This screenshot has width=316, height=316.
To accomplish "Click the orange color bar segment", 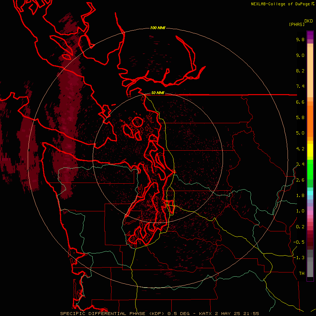I will (310, 121).
